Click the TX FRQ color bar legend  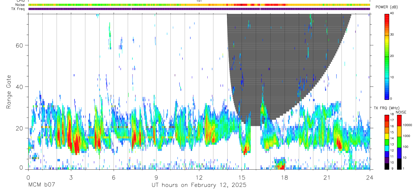tap(387, 142)
